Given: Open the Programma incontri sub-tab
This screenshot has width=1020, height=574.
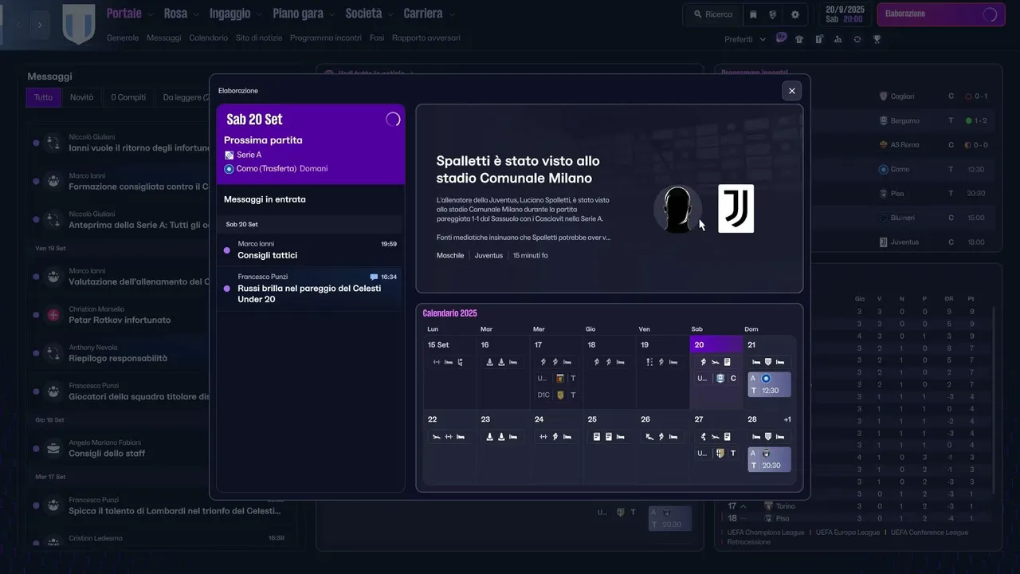Looking at the screenshot, I should pyautogui.click(x=326, y=37).
